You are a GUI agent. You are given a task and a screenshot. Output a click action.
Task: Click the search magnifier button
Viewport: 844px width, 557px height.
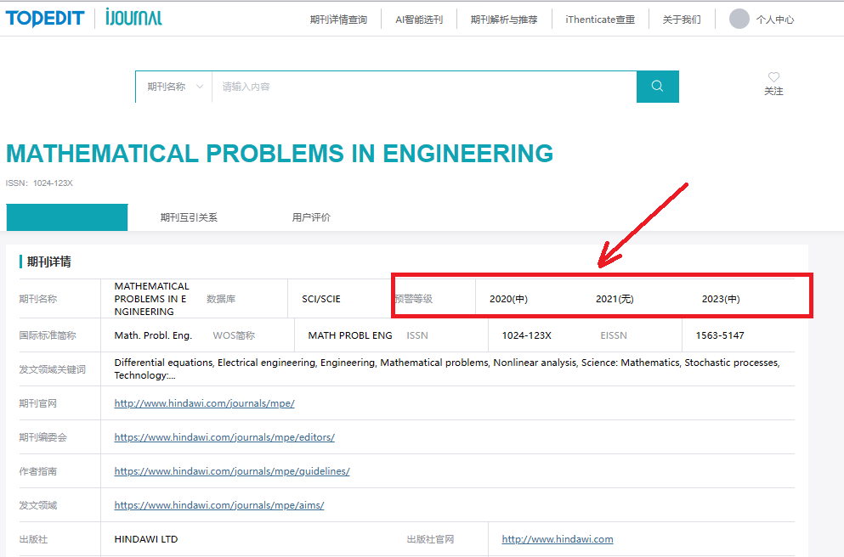coord(657,87)
